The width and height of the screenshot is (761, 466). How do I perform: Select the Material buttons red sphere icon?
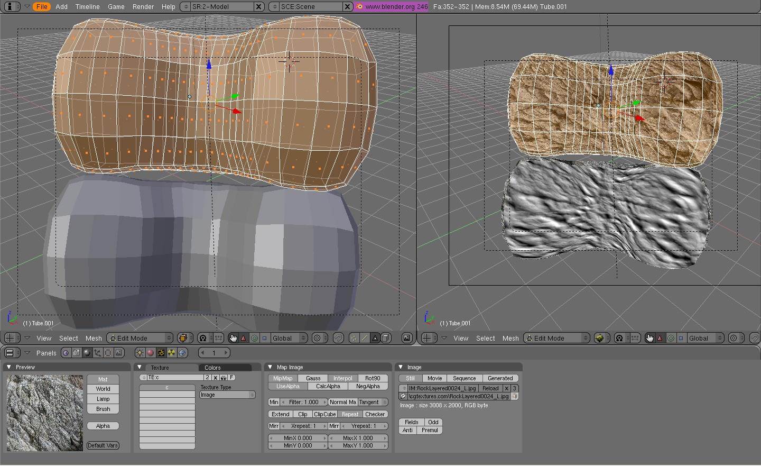[151, 353]
